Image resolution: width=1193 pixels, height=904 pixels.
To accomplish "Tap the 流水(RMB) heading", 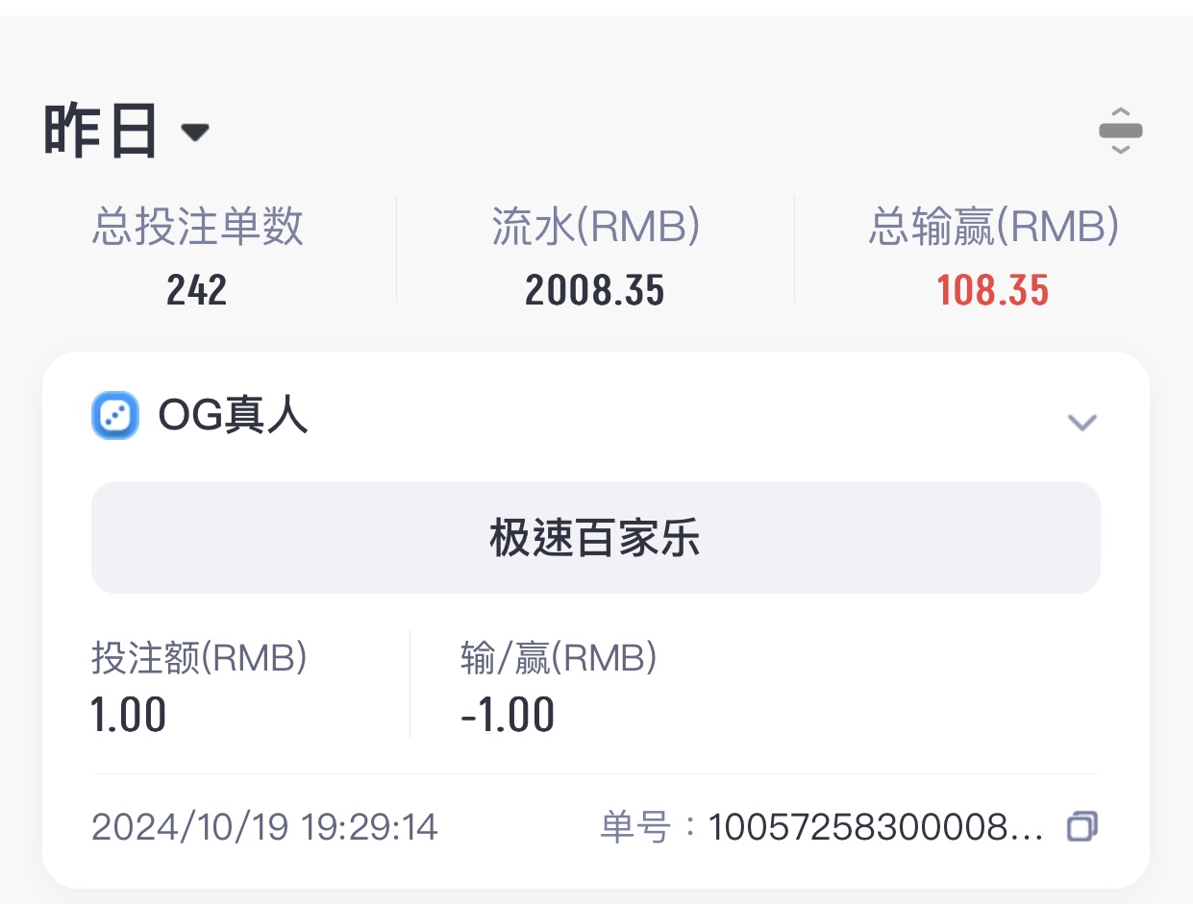I will point(595,228).
